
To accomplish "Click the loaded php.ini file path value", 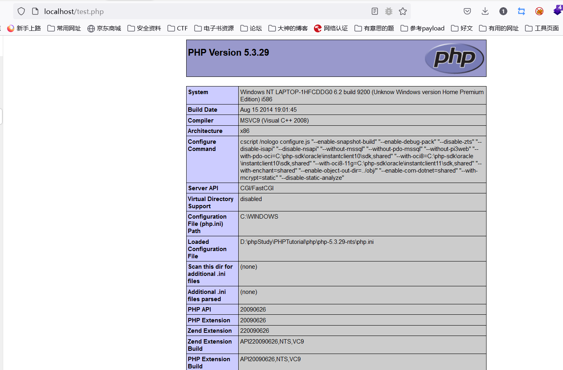I will point(307,242).
